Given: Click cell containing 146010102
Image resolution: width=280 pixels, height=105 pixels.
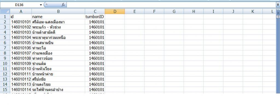Looking at the screenshot, I should pyautogui.click(x=21, y=27).
